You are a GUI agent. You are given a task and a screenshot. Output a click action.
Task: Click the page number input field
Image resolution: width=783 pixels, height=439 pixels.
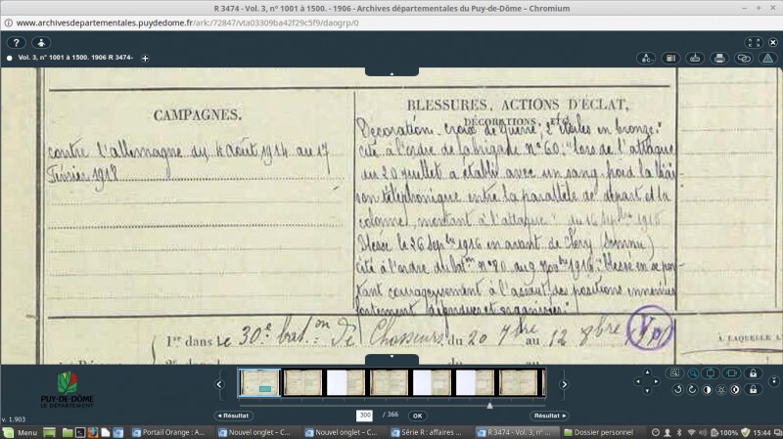364,416
